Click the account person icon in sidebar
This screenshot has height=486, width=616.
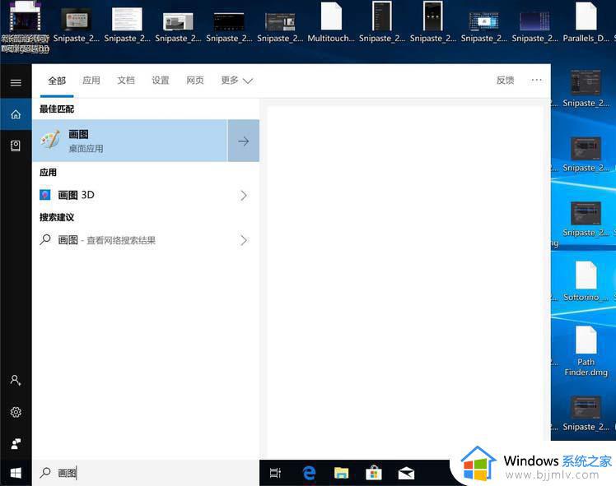click(16, 380)
